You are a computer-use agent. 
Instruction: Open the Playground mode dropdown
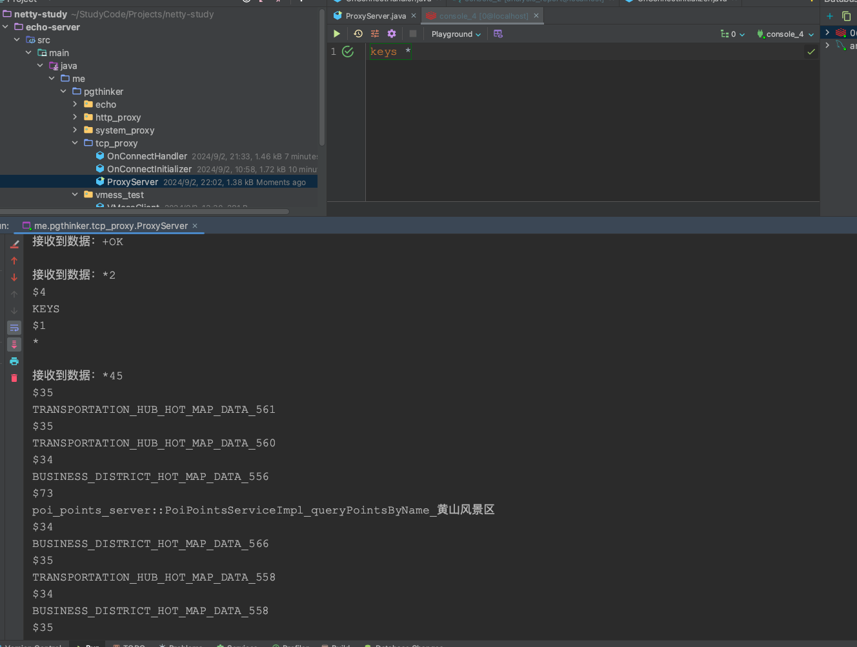pos(456,34)
